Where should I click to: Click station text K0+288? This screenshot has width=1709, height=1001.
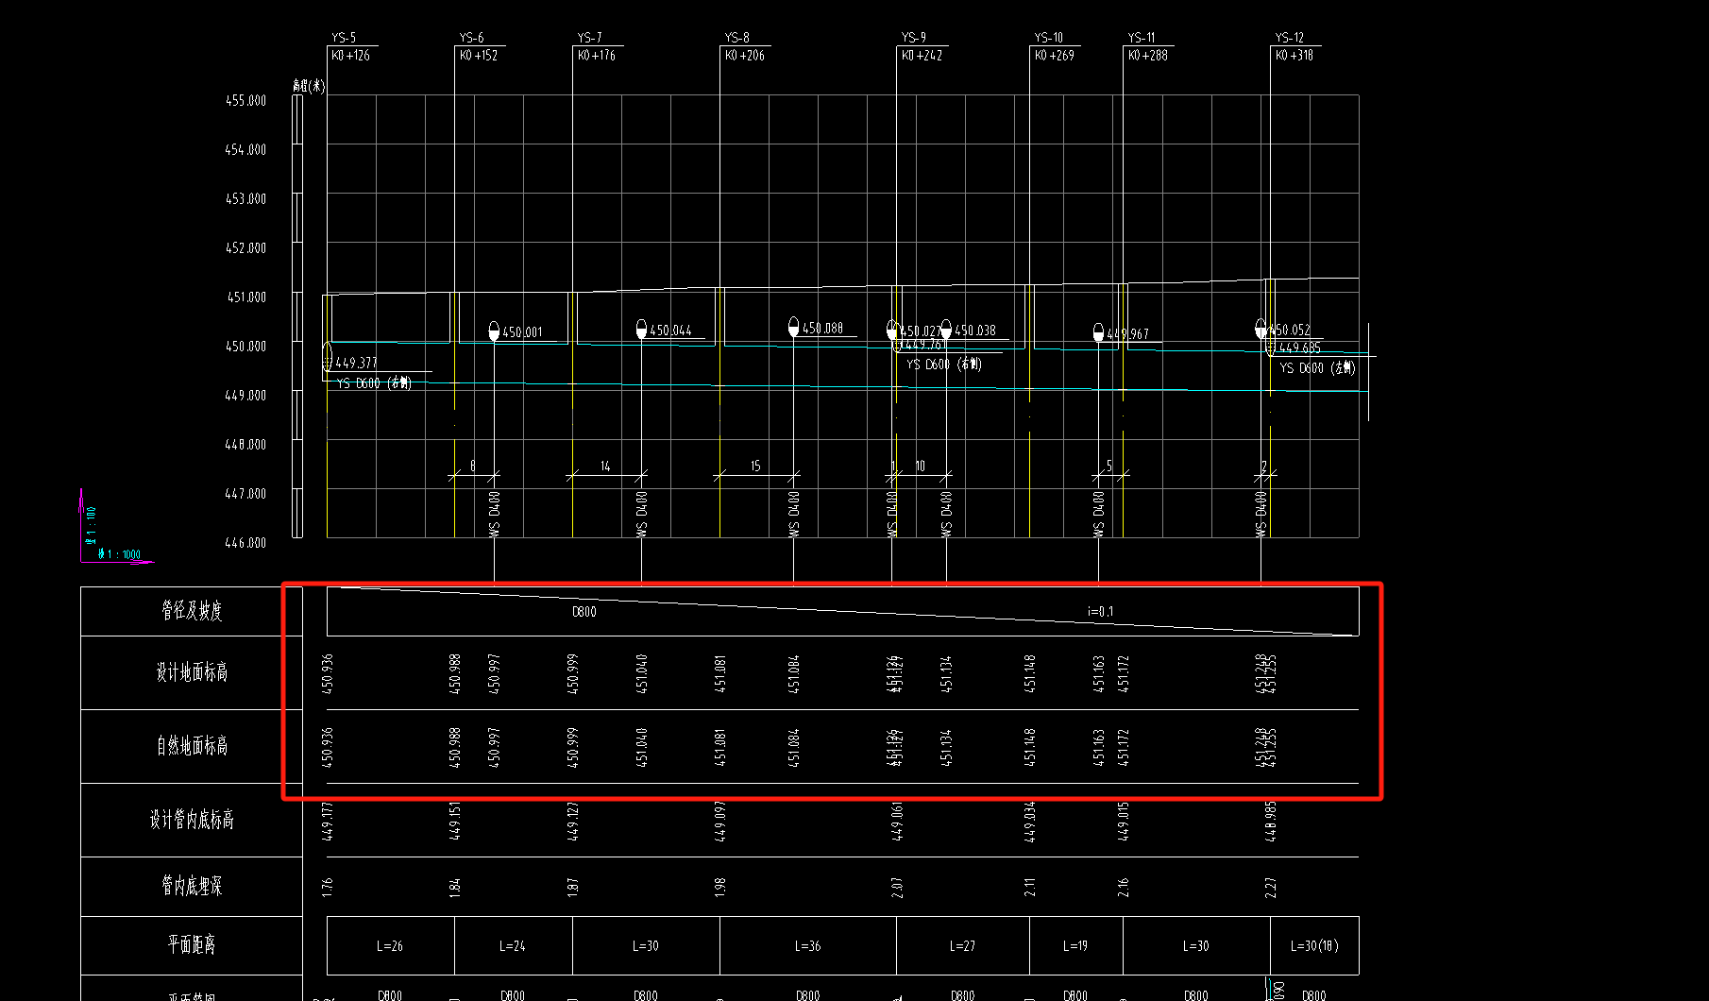1147,56
